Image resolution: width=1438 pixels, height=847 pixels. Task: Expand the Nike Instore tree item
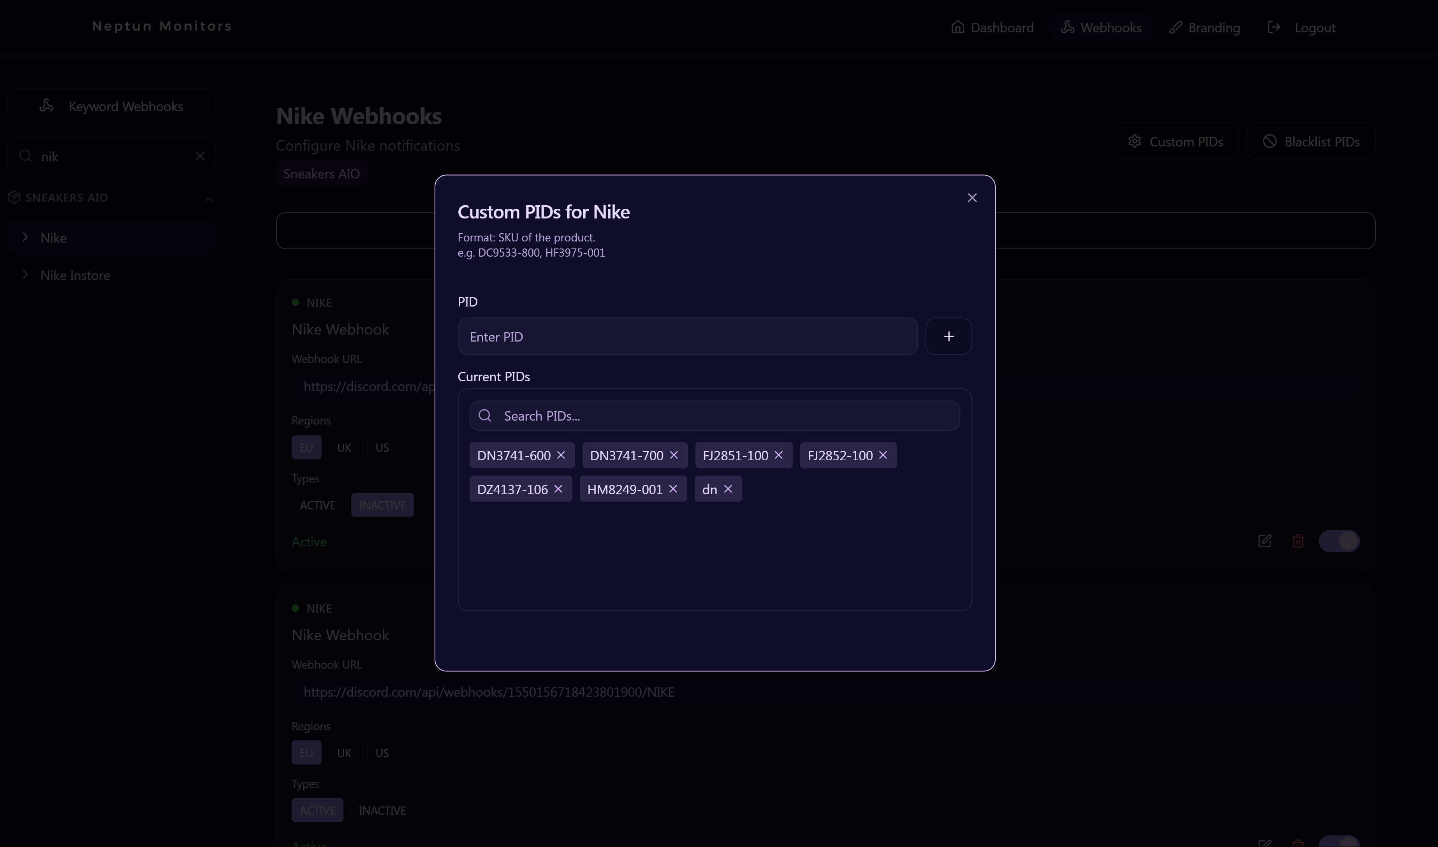coord(26,275)
